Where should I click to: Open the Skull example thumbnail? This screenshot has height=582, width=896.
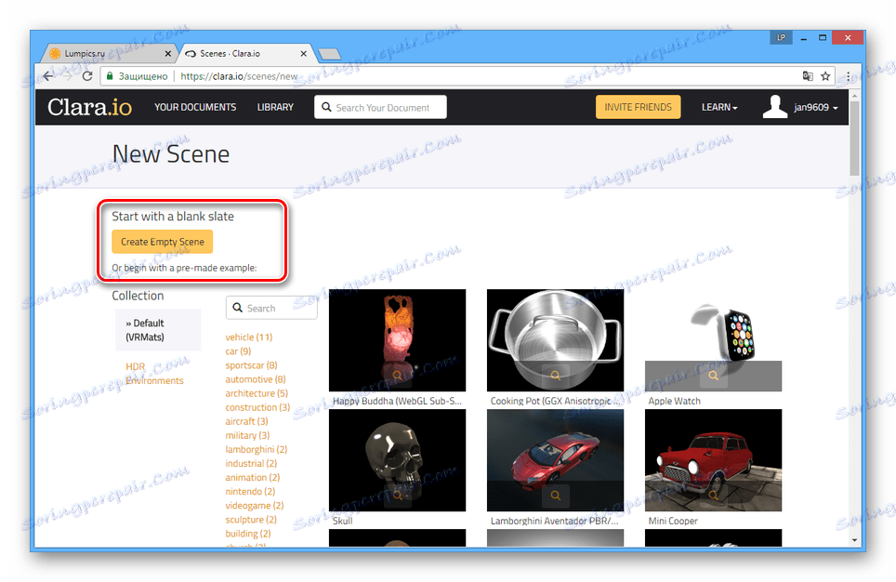pos(397,460)
